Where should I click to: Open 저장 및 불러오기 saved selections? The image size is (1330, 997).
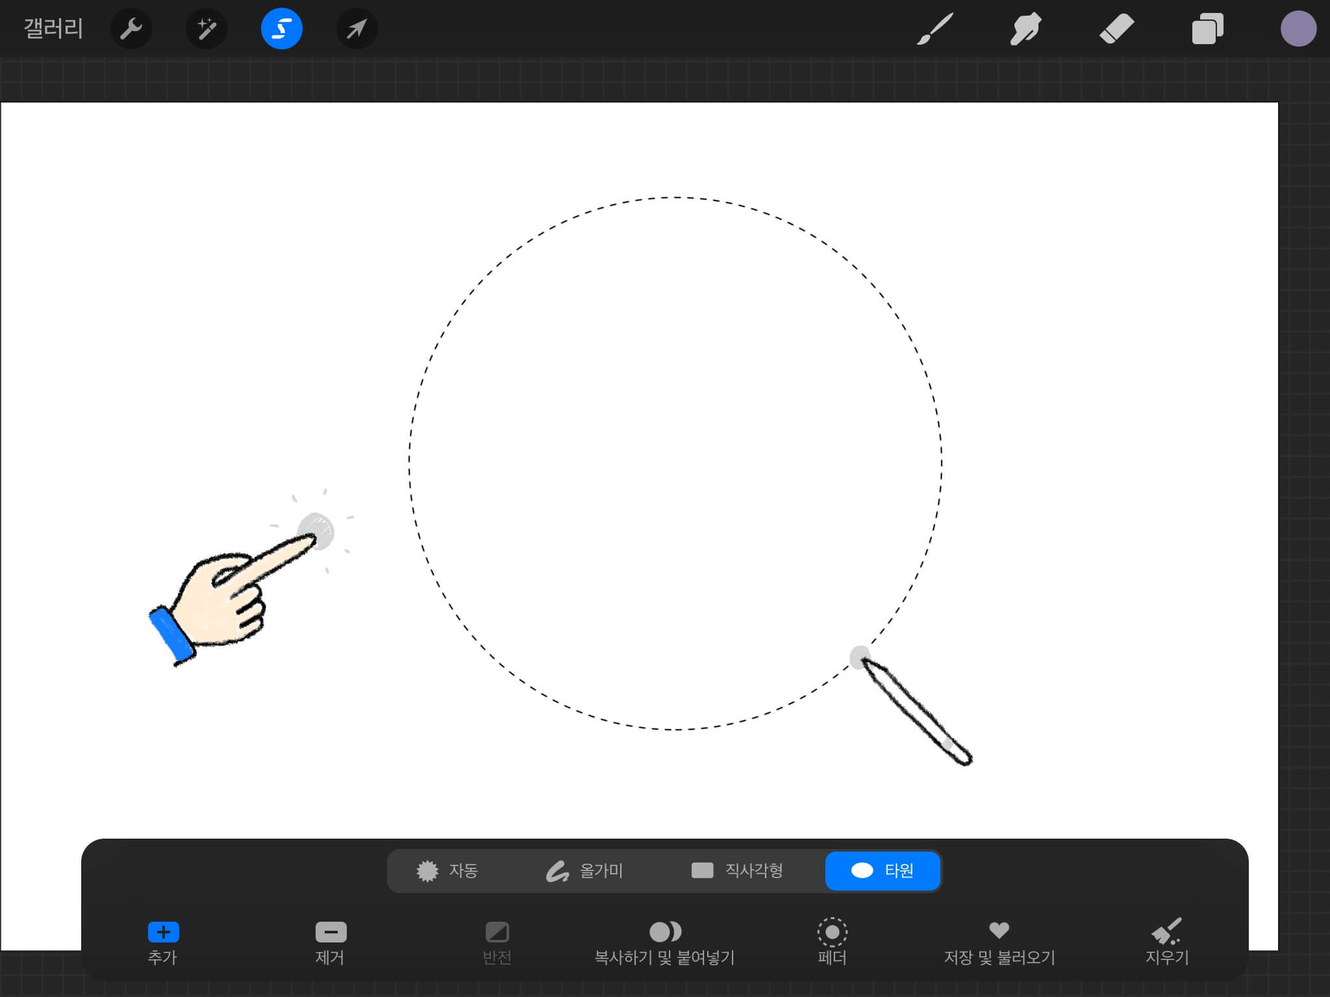[999, 941]
